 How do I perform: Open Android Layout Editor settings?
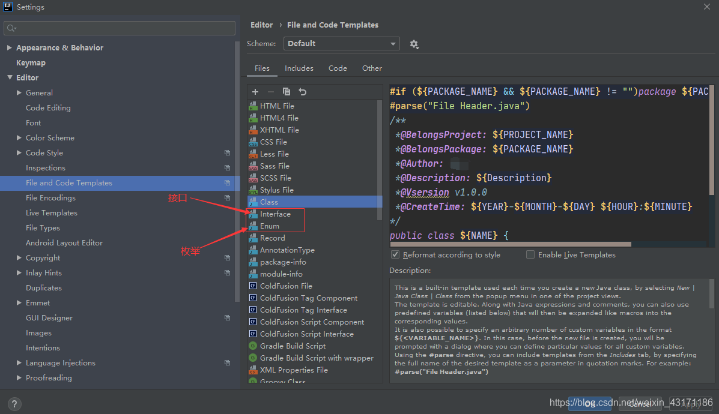[64, 243]
